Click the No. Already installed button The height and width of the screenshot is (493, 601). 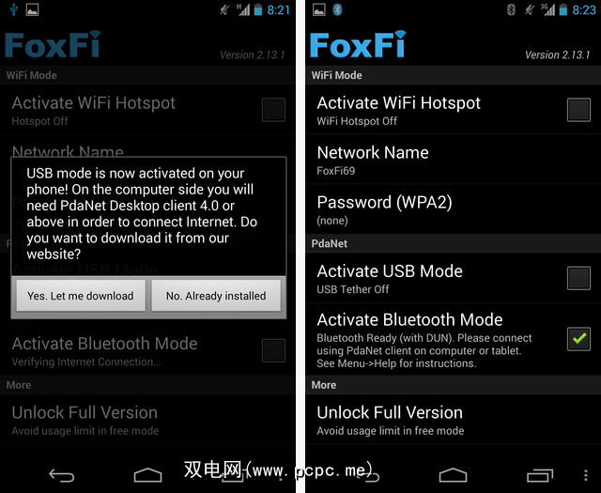click(x=216, y=296)
